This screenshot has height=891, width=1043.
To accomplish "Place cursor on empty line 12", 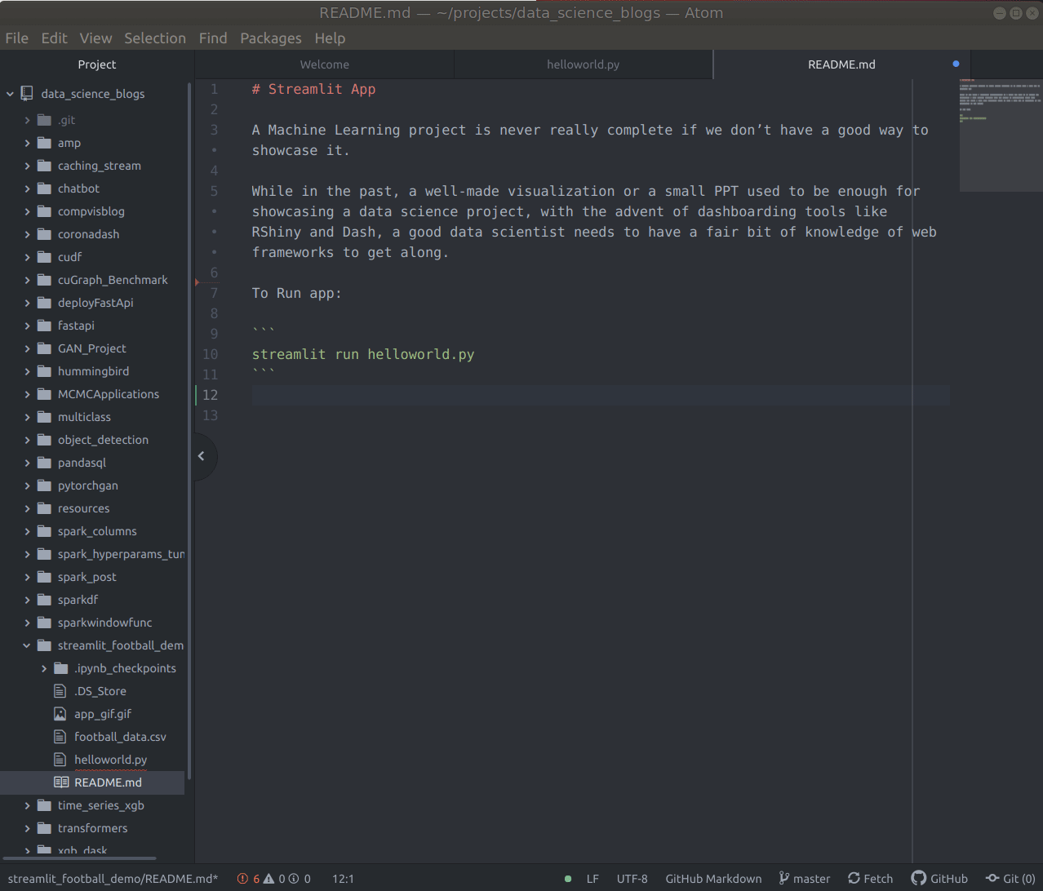I will point(601,395).
